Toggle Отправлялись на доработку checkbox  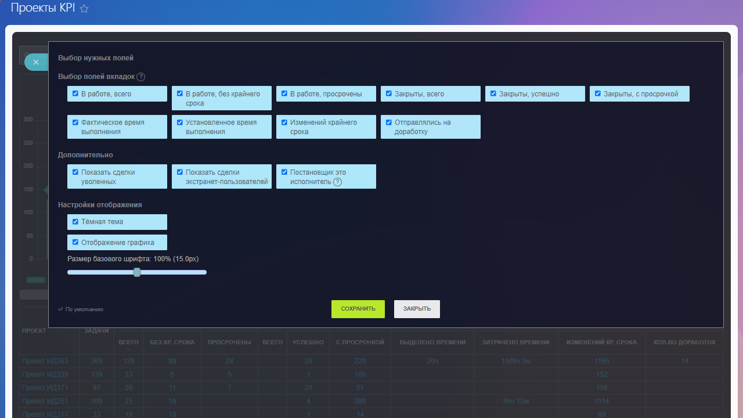tap(389, 122)
